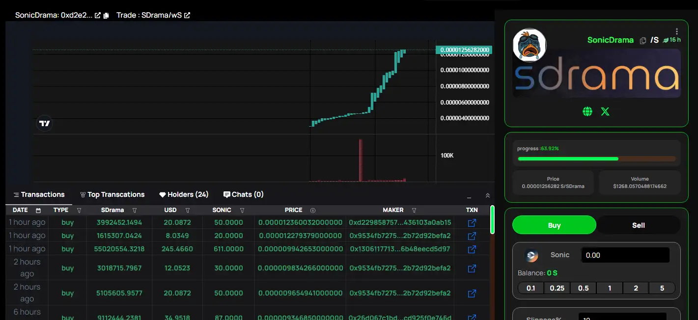Open SonicDrama contract in external explorer

point(98,15)
